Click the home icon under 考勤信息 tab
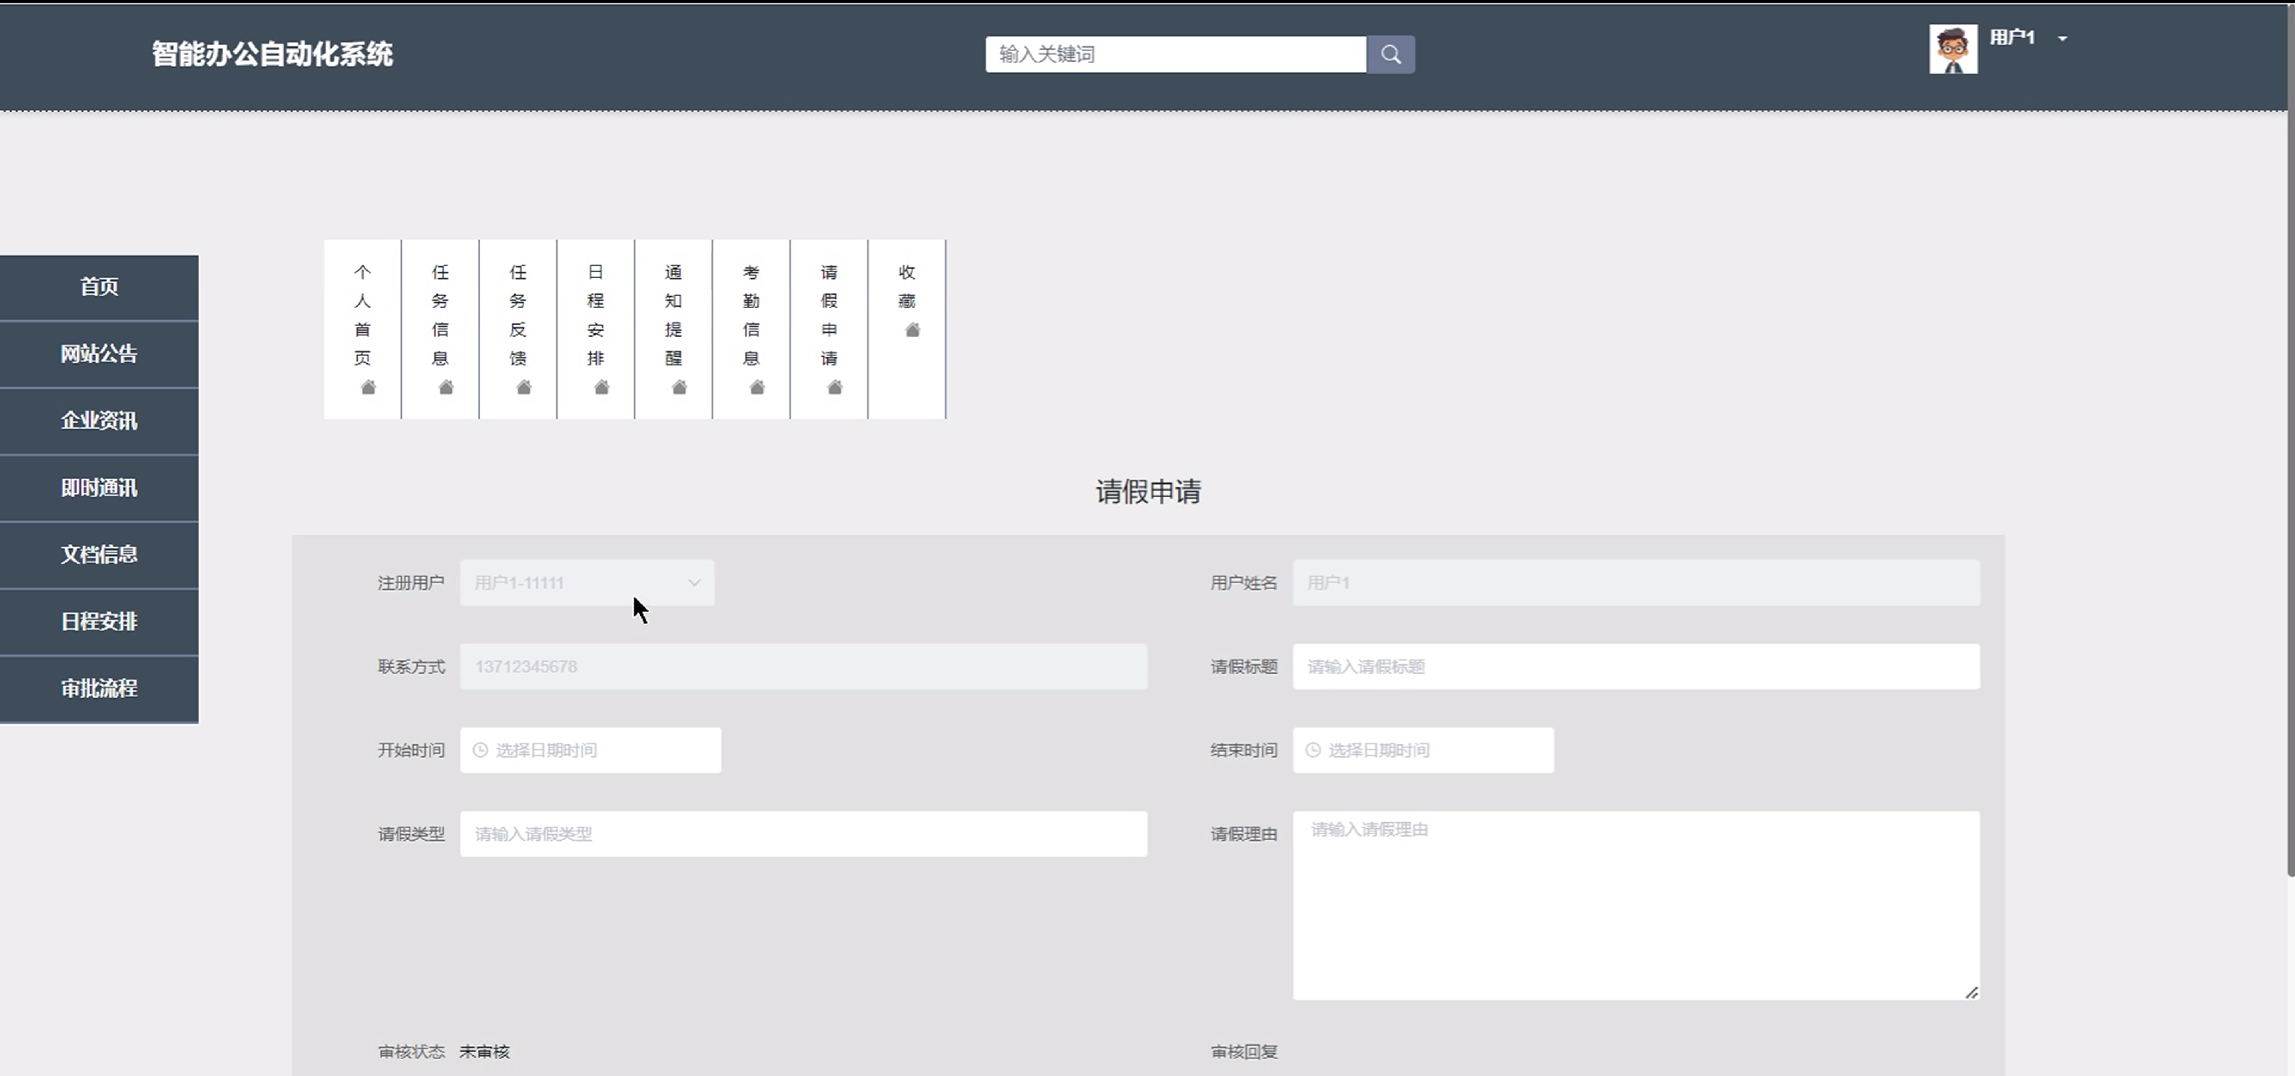 [x=757, y=386]
